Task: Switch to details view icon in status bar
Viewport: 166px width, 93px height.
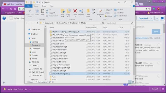Action: (x=130, y=82)
